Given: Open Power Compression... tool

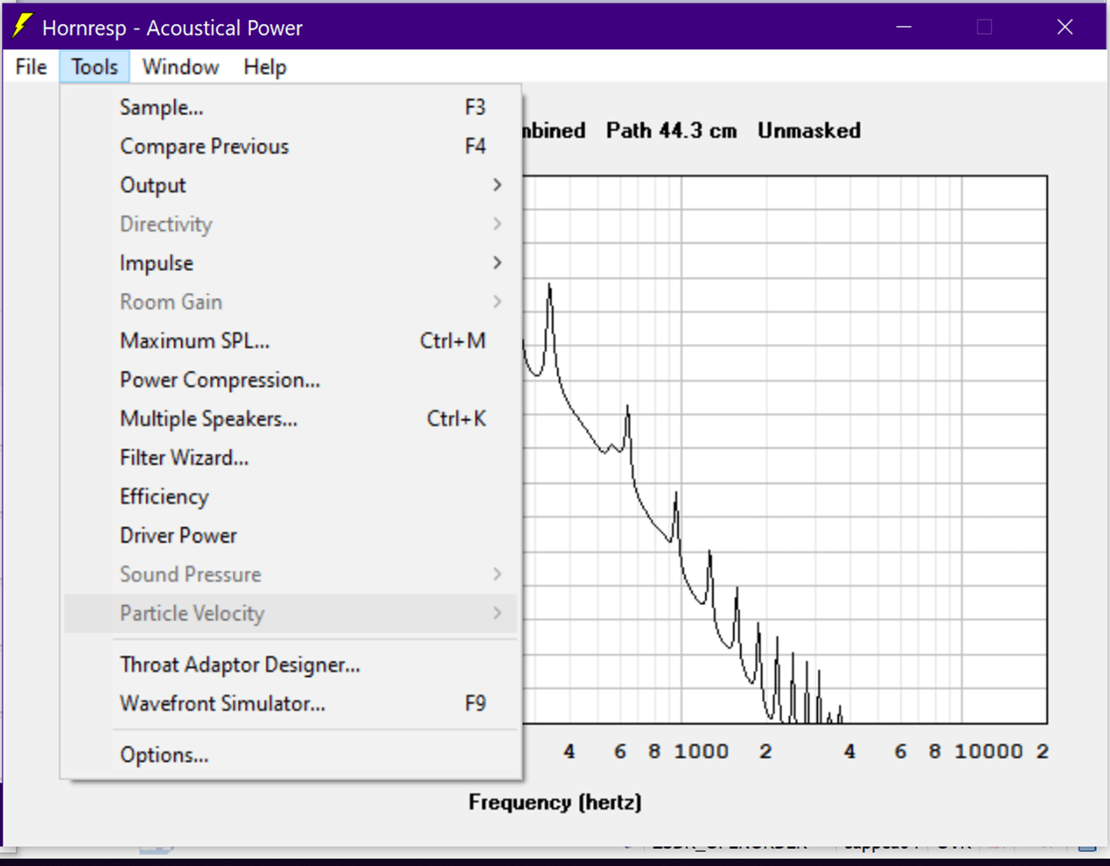Looking at the screenshot, I should pyautogui.click(x=290, y=380).
